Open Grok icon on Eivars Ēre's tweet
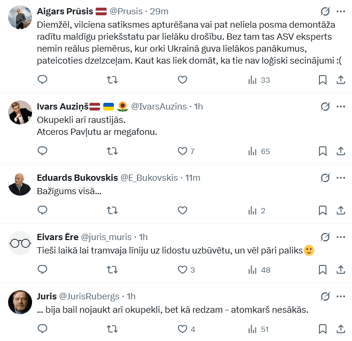The image size is (352, 341). [325, 237]
